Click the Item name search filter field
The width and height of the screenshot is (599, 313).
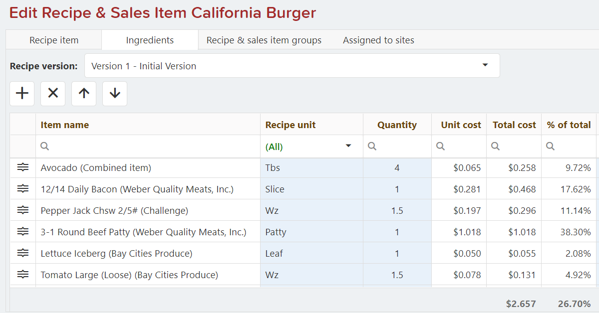coord(150,147)
